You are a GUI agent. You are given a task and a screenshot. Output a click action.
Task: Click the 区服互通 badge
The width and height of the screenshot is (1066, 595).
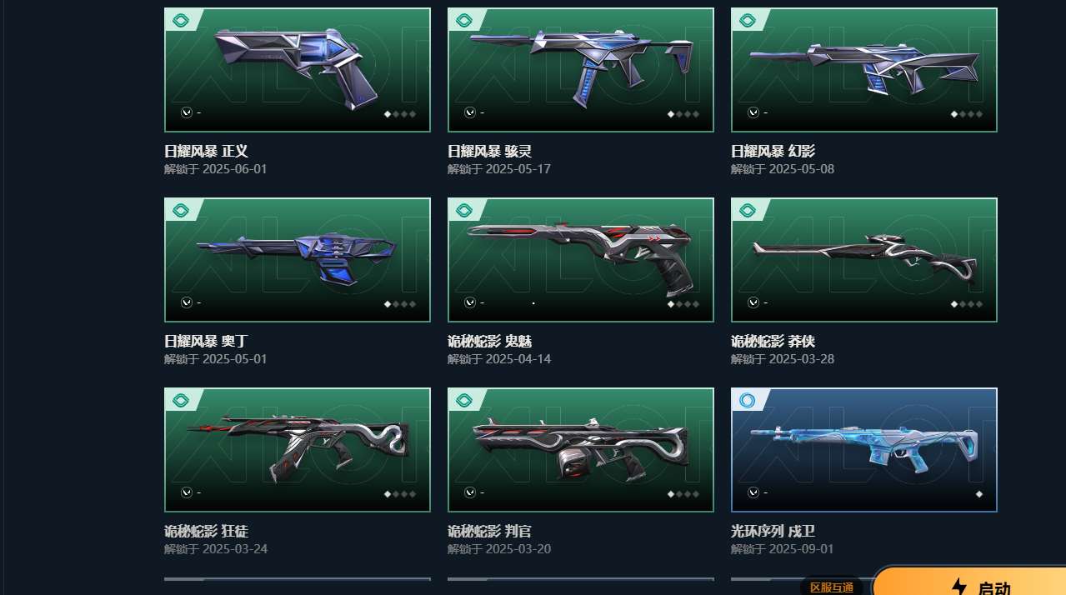832,587
